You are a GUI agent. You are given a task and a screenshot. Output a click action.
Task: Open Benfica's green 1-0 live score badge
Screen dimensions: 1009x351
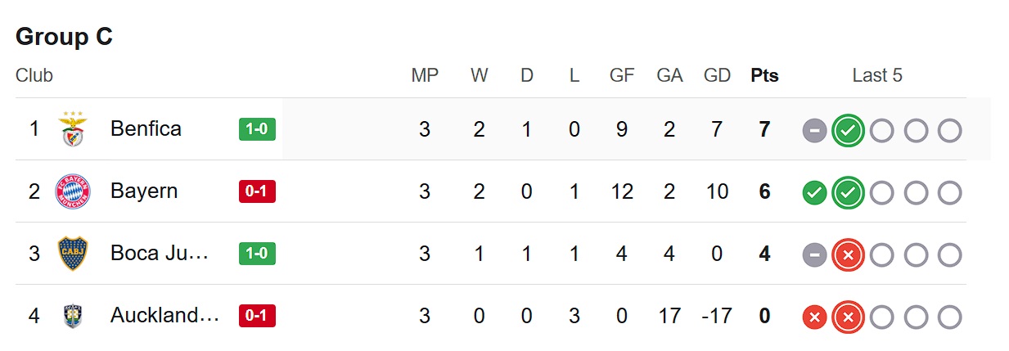[x=257, y=129]
